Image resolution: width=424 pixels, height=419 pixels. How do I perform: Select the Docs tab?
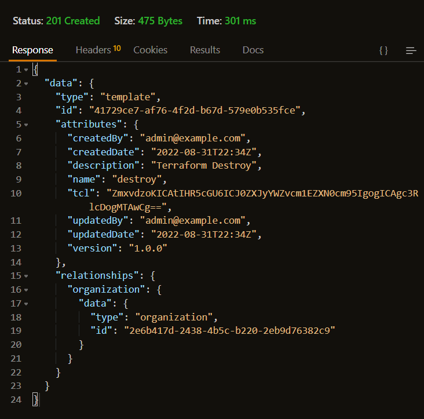(253, 50)
